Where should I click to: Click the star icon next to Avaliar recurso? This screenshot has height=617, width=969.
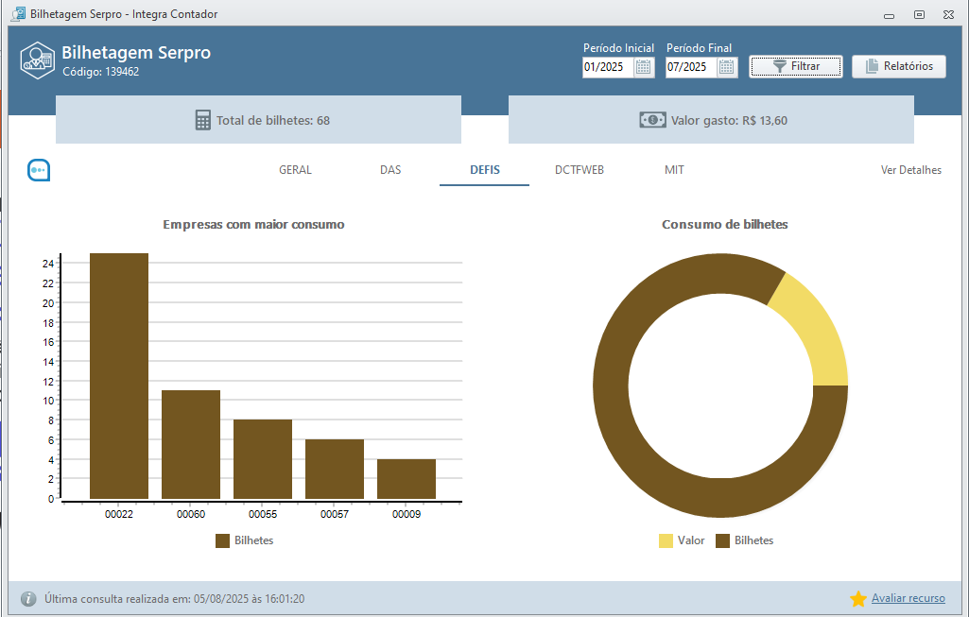point(858,599)
